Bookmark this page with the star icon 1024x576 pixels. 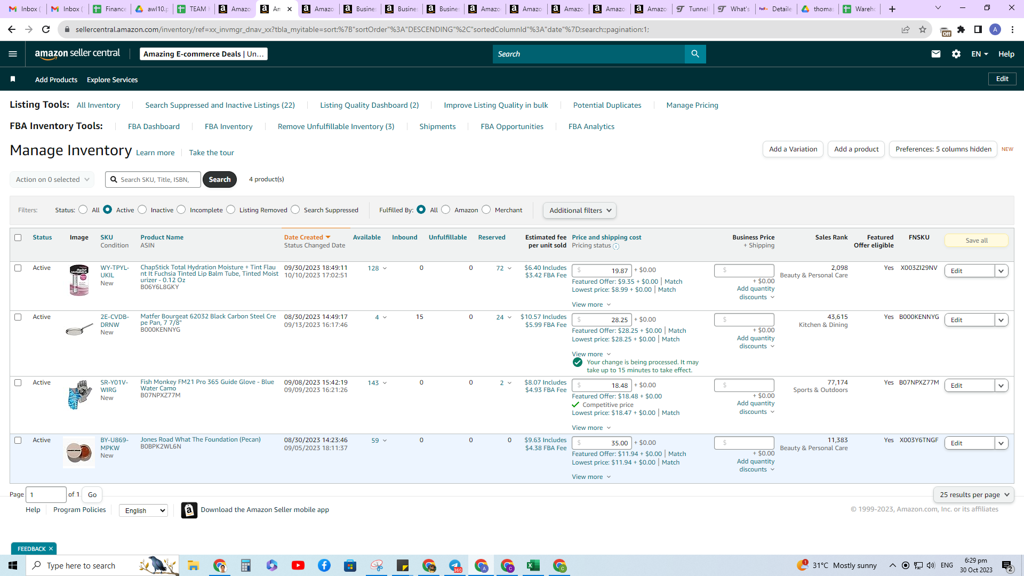point(923,29)
